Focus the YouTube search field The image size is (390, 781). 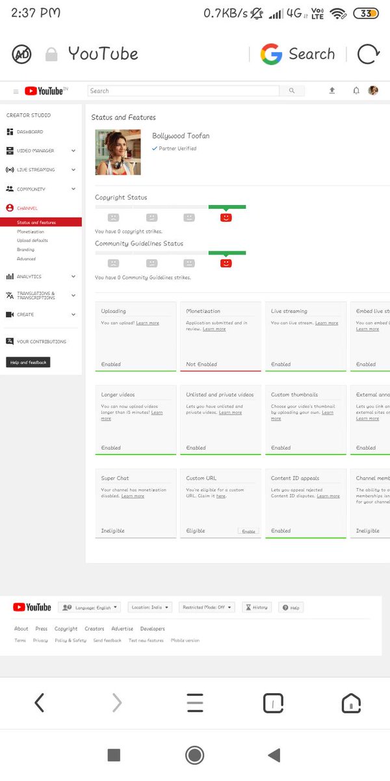[x=183, y=91]
